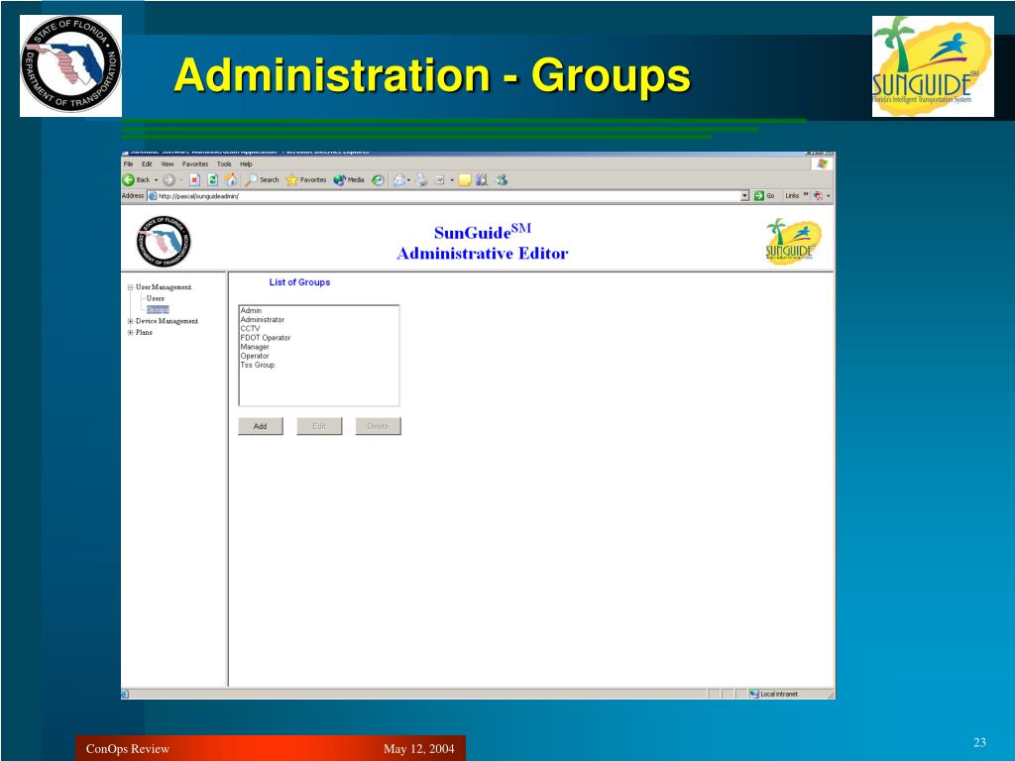This screenshot has height=761, width=1015.
Task: Click the Edit with Word icon
Action: pyautogui.click(x=439, y=180)
